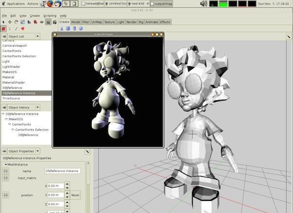Open the View menu
This screenshot has width=293, height=213.
[x=23, y=16]
